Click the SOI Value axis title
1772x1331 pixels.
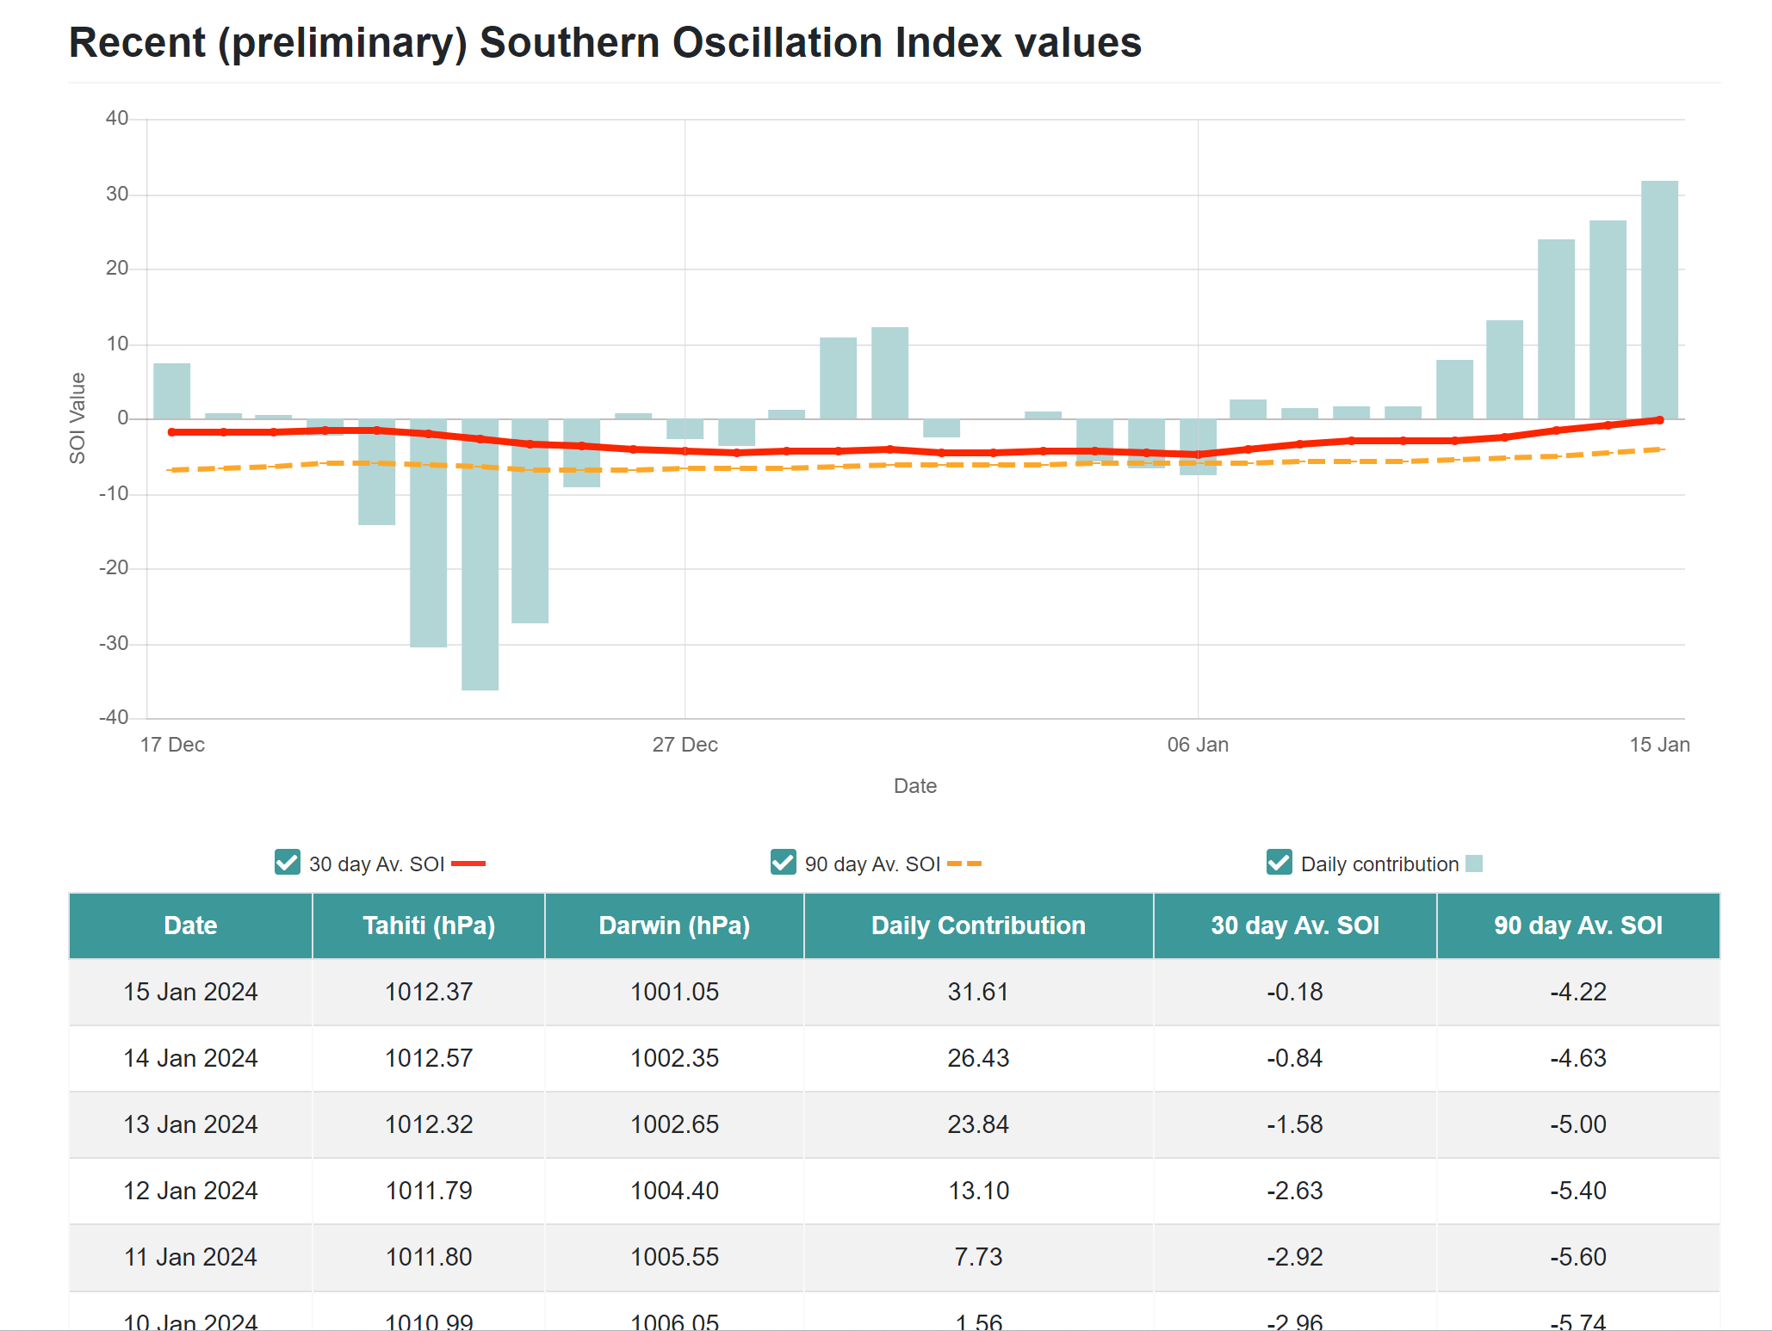point(77,418)
